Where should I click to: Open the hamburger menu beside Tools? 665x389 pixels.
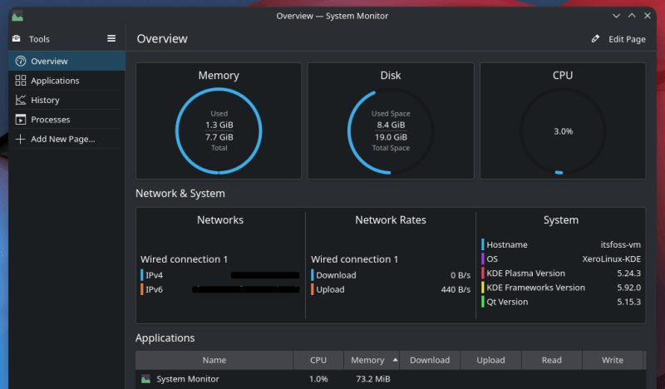coord(111,39)
